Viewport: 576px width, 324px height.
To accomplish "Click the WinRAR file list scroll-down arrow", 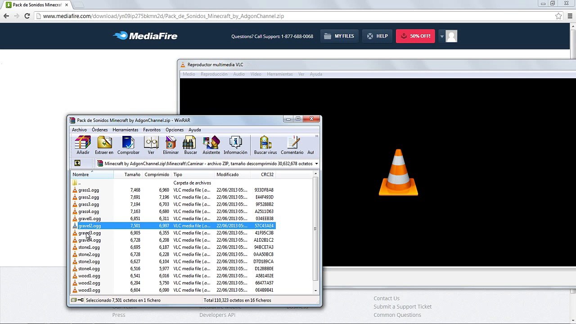I will [x=315, y=291].
